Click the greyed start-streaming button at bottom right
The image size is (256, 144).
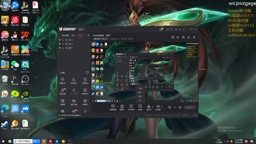tap(190, 107)
